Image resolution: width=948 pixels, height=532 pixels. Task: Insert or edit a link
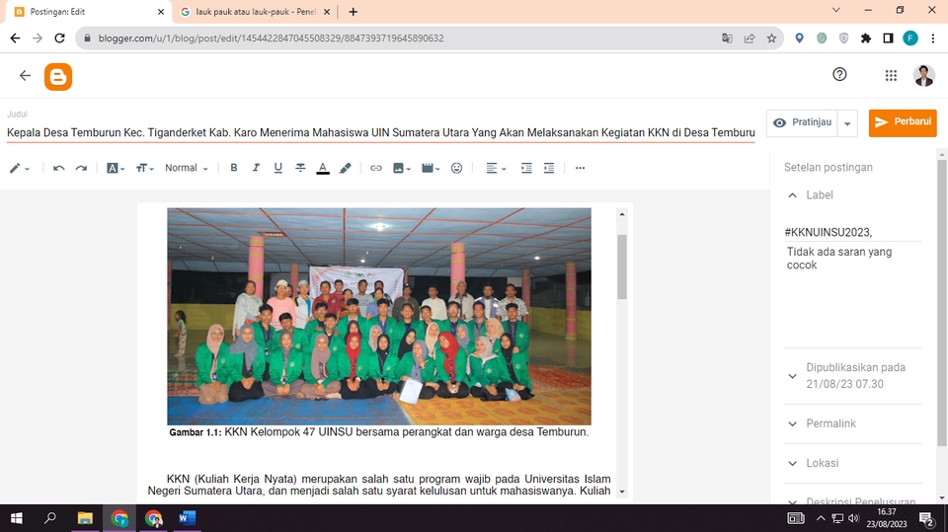(375, 168)
